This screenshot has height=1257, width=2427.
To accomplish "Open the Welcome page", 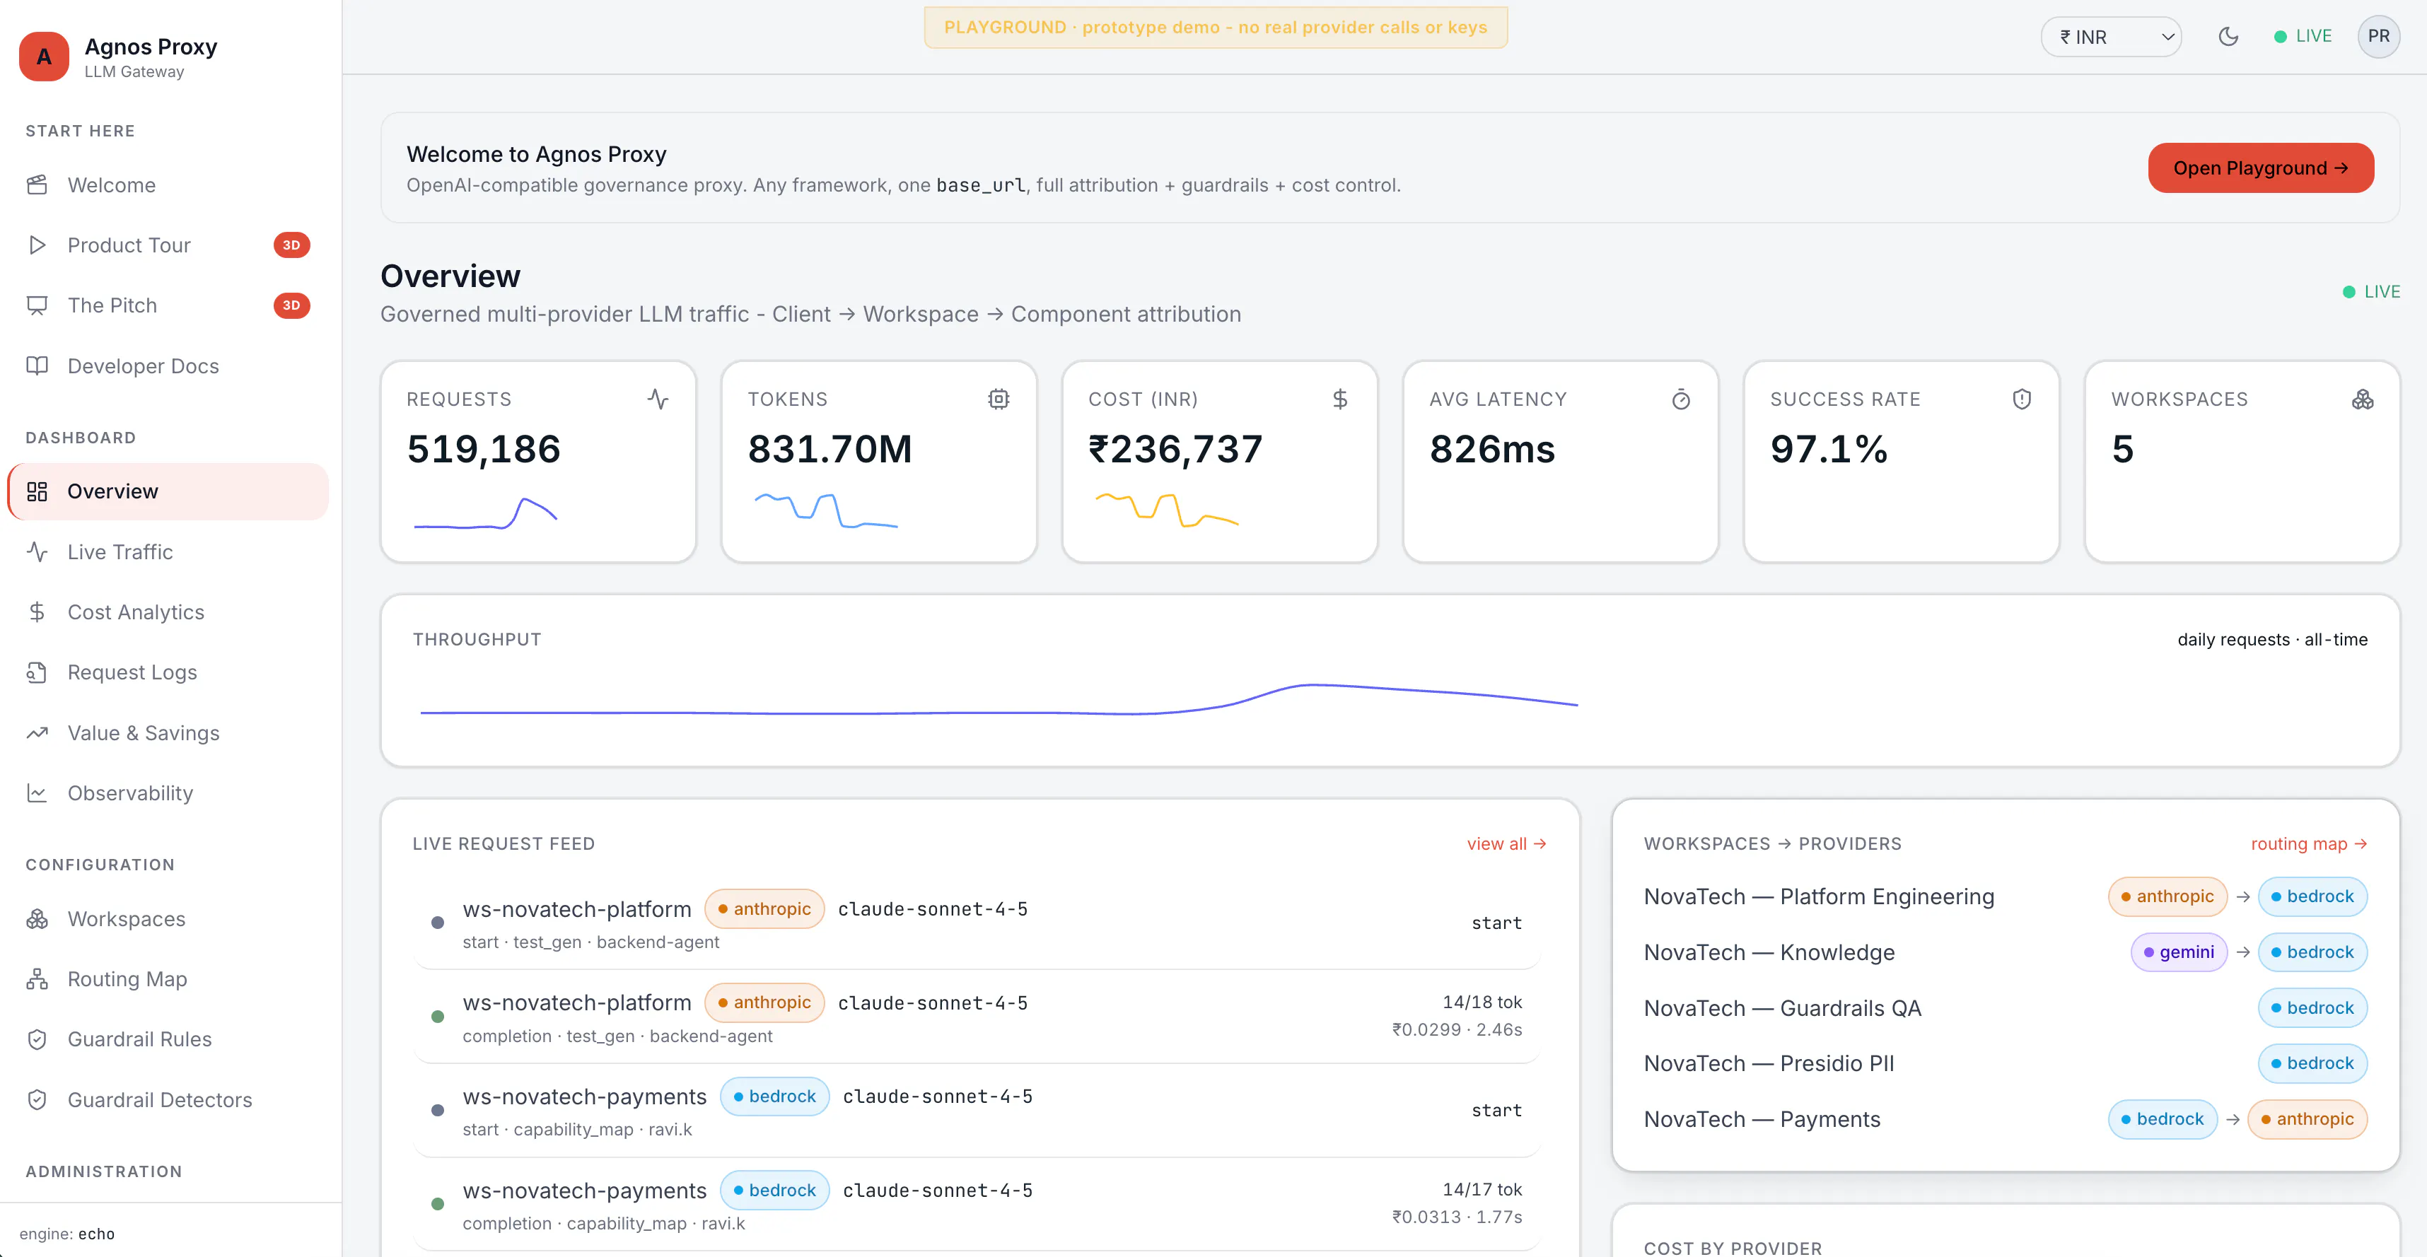I will [x=168, y=185].
